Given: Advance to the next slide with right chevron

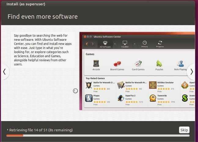Looking at the screenshot, I should coord(192,72).
